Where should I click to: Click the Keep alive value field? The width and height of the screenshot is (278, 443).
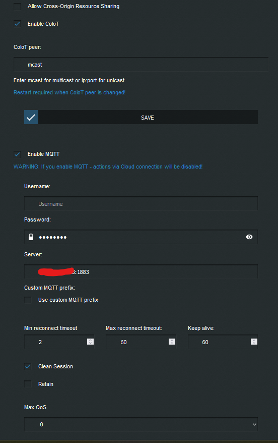pos(223,342)
